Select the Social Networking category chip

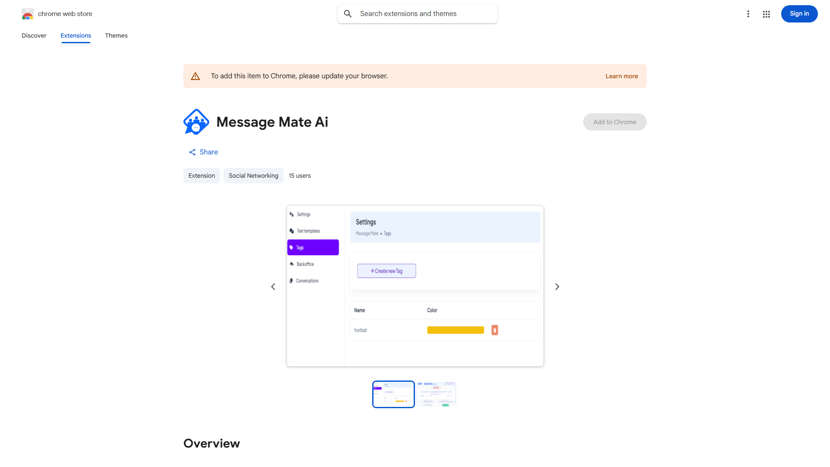tap(253, 176)
